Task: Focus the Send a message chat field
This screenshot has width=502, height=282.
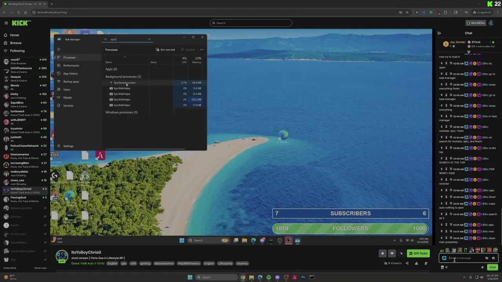Action: point(466,258)
